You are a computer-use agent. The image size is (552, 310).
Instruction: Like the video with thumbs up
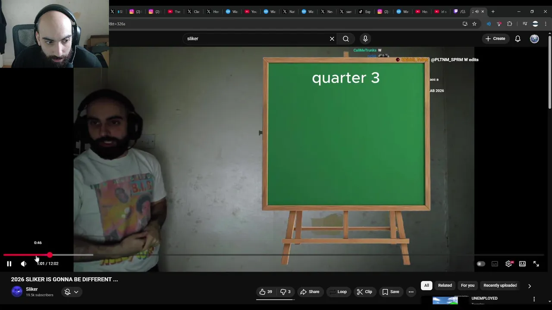(266, 292)
